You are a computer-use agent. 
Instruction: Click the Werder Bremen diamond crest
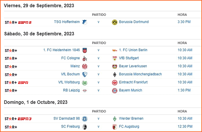click(114, 119)
